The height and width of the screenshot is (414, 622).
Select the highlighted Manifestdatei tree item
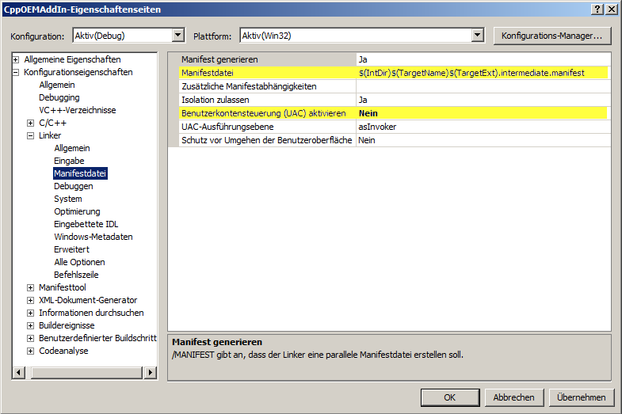(80, 173)
